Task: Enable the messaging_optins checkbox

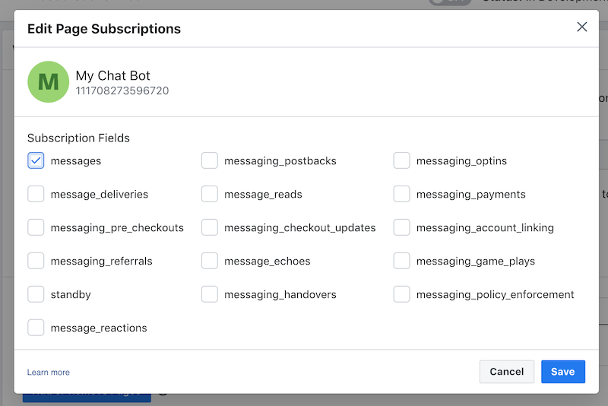Action: coord(402,161)
